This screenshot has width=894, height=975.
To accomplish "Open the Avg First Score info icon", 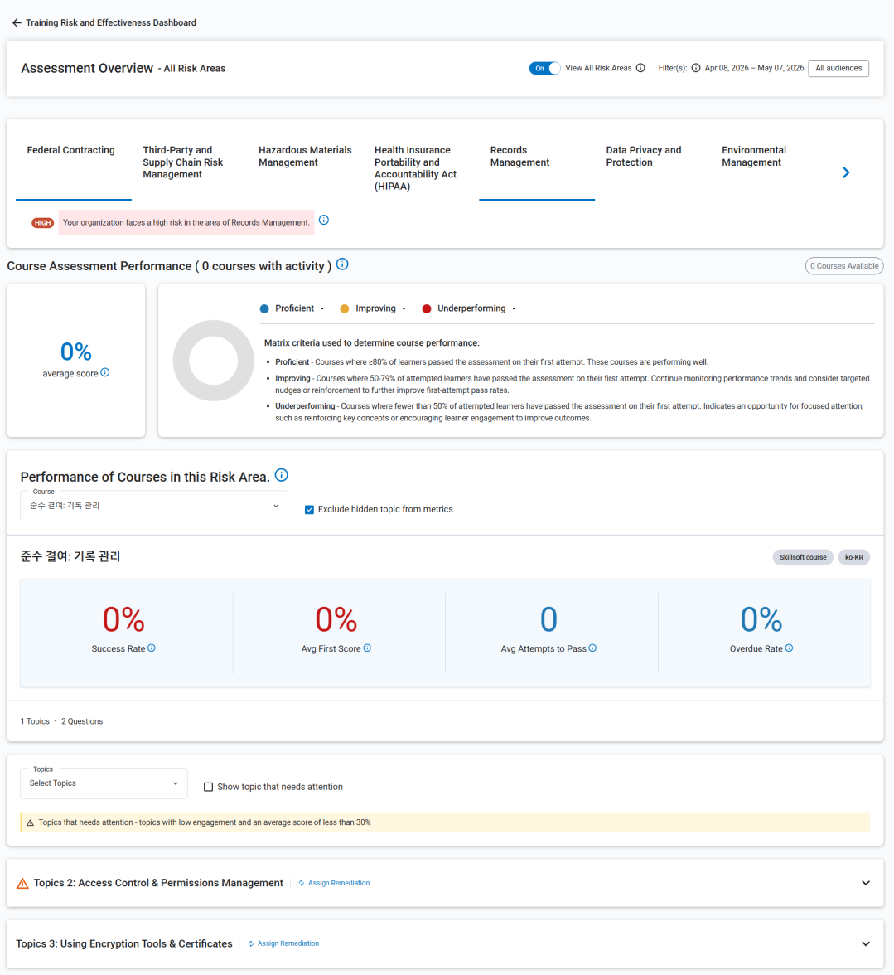I will coord(367,648).
